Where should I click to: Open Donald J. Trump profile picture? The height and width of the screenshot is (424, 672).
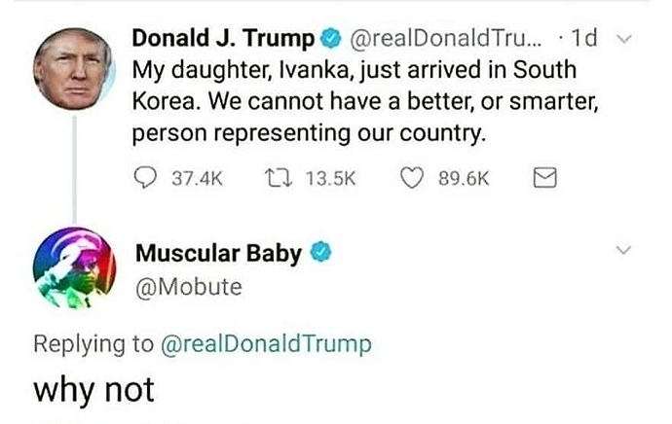tap(75, 68)
